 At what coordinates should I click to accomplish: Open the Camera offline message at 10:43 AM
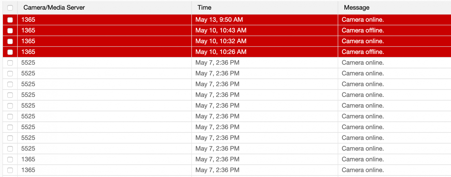pos(363,31)
